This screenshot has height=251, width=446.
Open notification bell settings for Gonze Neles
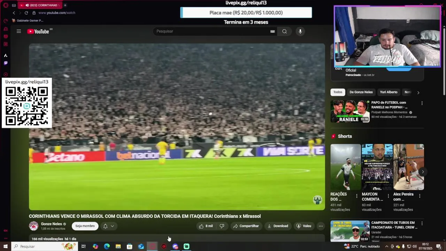tap(108, 226)
